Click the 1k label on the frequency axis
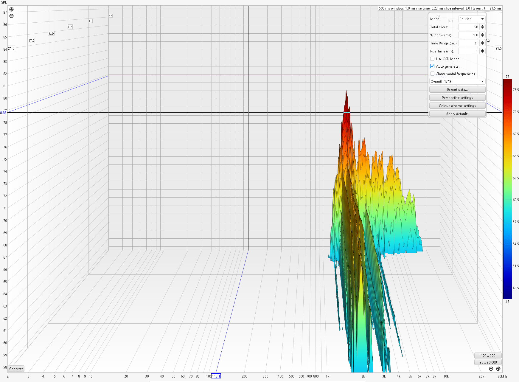The width and height of the screenshot is (519, 382). tap(327, 376)
